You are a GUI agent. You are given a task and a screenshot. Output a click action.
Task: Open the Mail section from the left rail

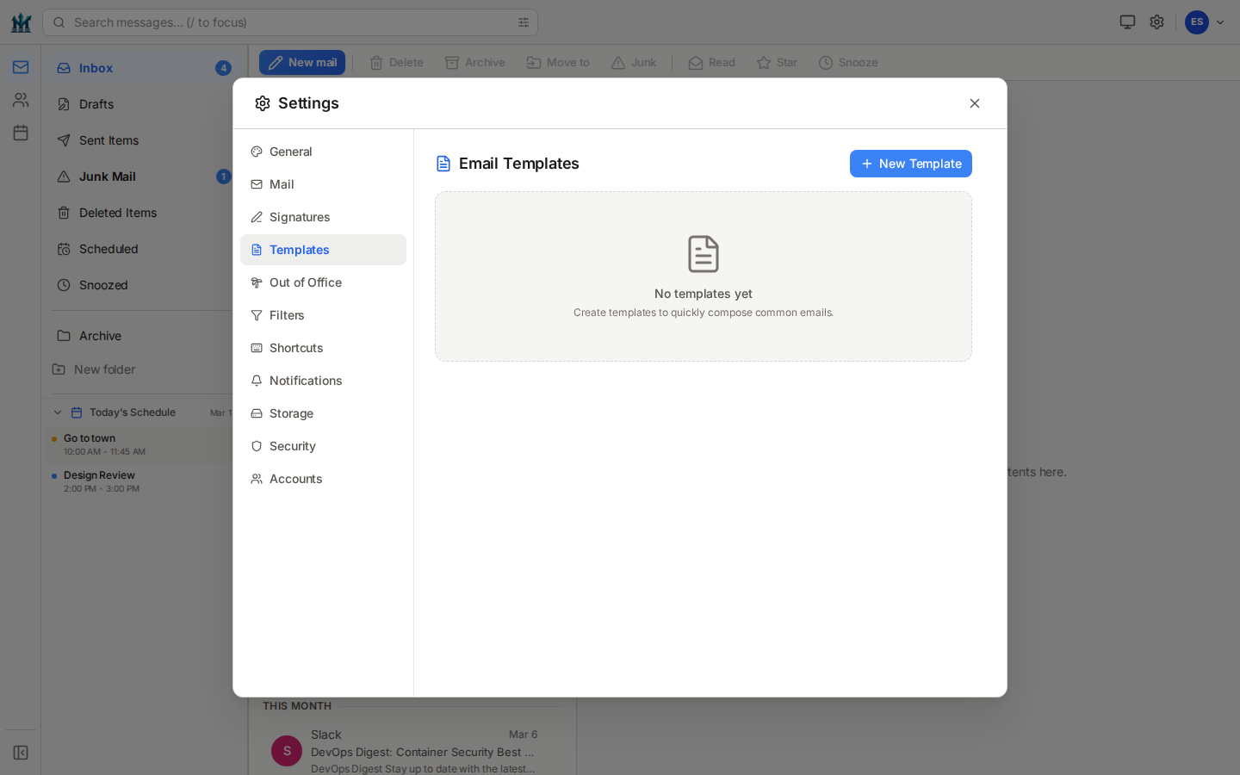20,67
